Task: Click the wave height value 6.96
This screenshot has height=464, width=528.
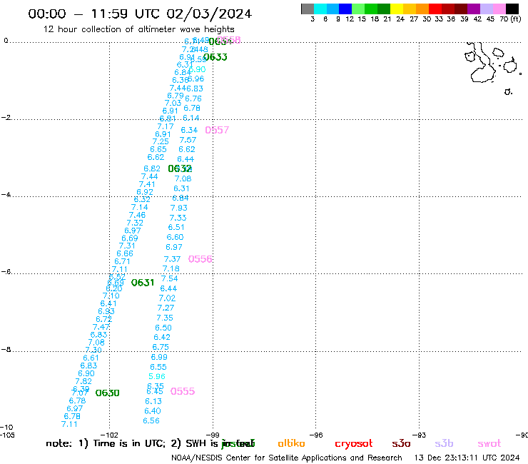Action: pos(196,79)
